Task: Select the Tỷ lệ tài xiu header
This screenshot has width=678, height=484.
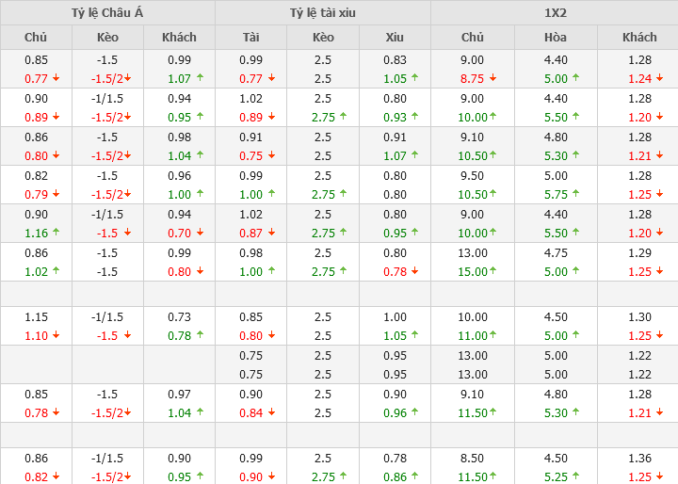Action: (323, 13)
